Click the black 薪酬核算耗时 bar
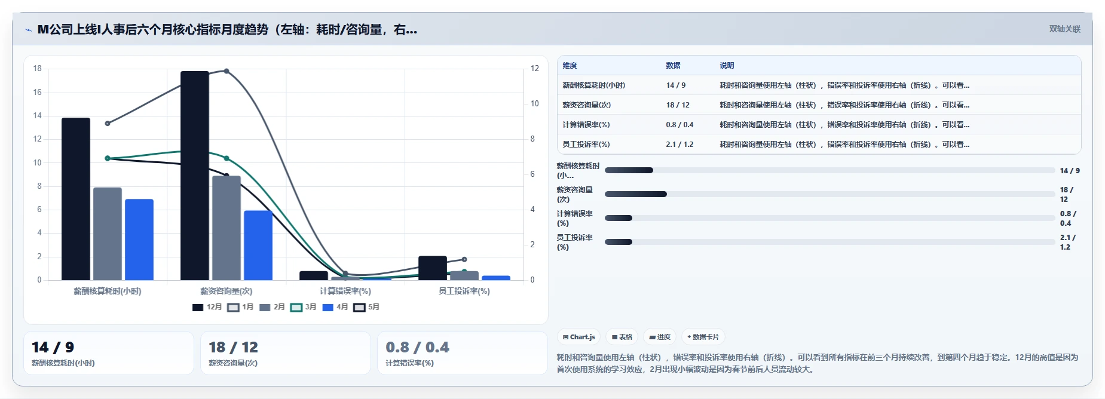This screenshot has height=399, width=1105. [x=76, y=199]
